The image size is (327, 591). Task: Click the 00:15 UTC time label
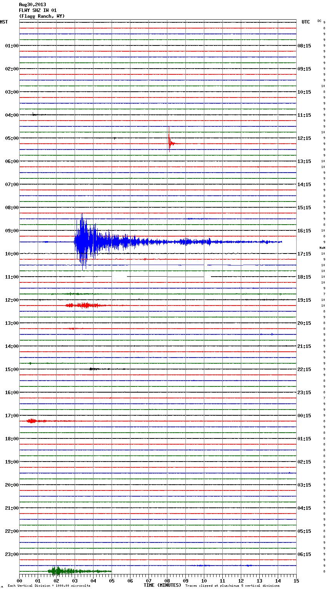[304, 416]
